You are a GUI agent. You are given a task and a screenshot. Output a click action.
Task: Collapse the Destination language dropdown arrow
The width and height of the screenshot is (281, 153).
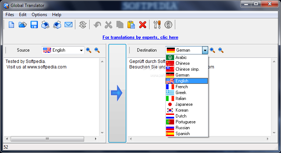tap(205, 51)
